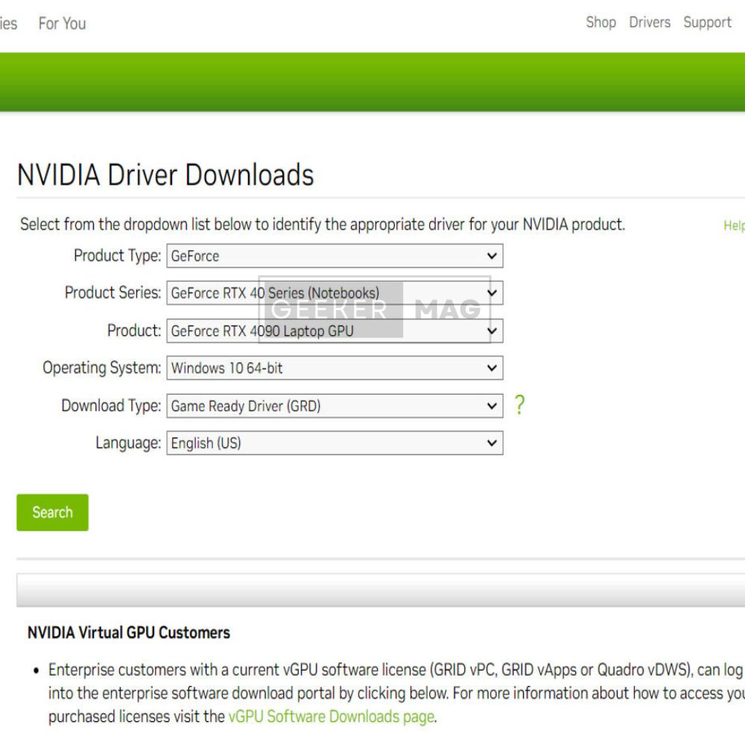The height and width of the screenshot is (745, 745).
Task: Open the Product dropdown showing RTX 4090 Laptop GPU
Action: pos(335,331)
